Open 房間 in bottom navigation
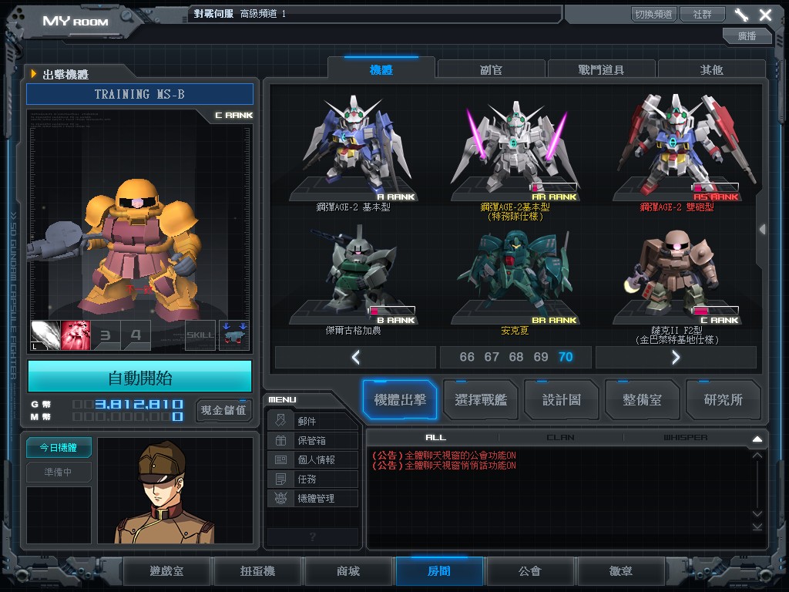This screenshot has height=592, width=789. pos(438,571)
